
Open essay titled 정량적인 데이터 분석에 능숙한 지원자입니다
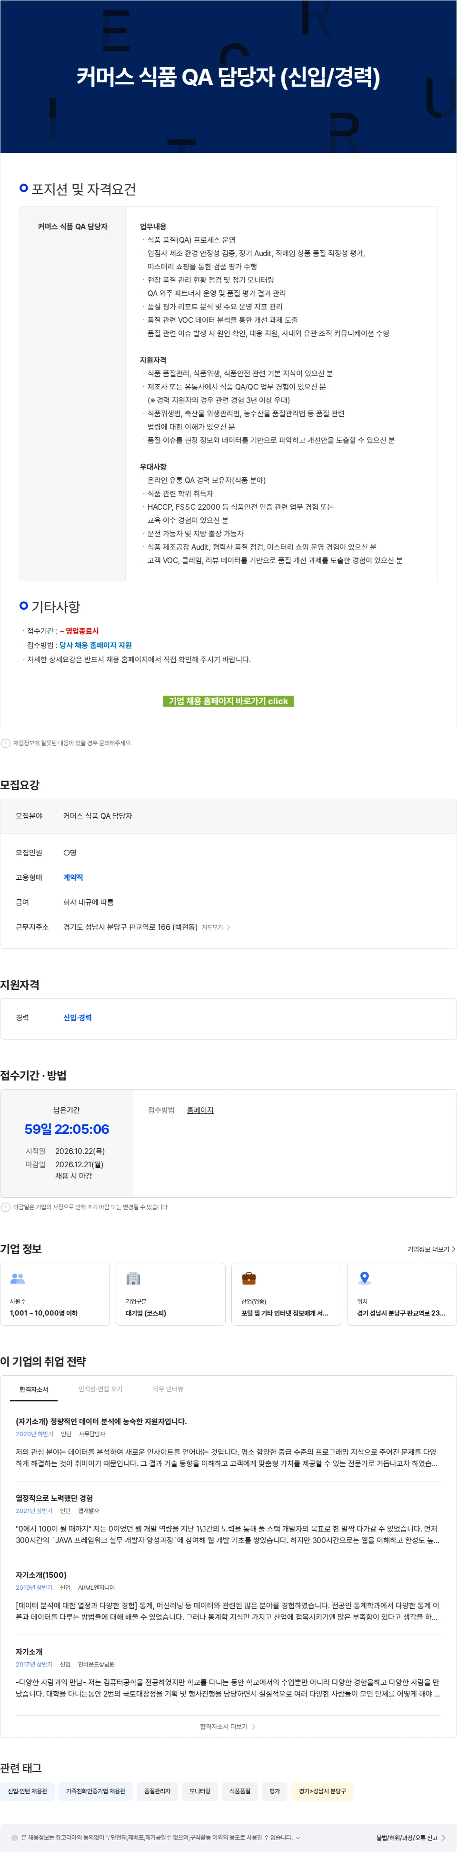101,1422
